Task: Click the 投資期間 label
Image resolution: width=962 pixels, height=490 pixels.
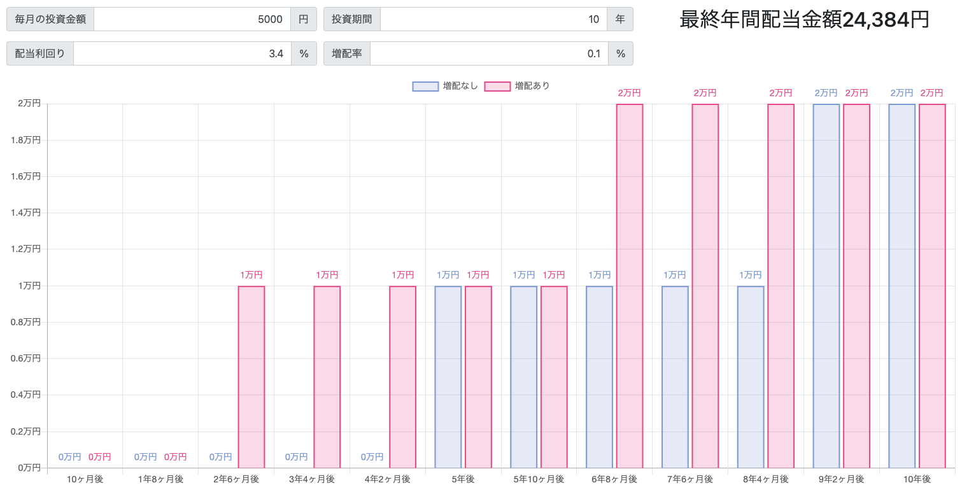Action: [352, 19]
